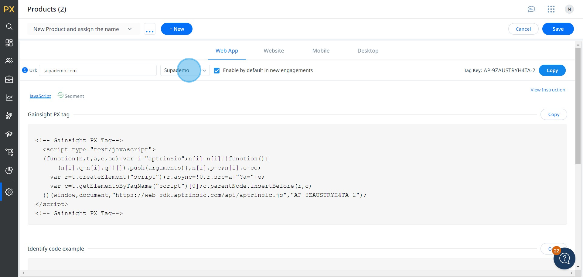Copy the Tag Key value
583x277 pixels.
click(x=552, y=70)
